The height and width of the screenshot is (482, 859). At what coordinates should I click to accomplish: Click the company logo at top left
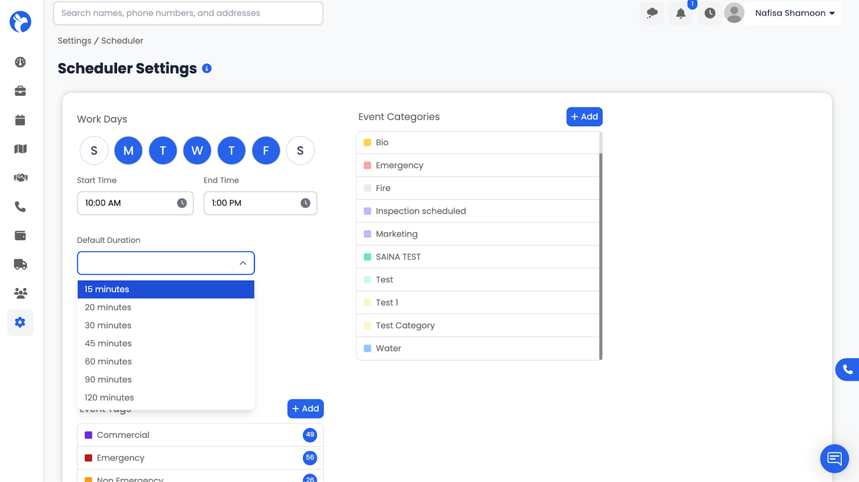click(x=20, y=22)
